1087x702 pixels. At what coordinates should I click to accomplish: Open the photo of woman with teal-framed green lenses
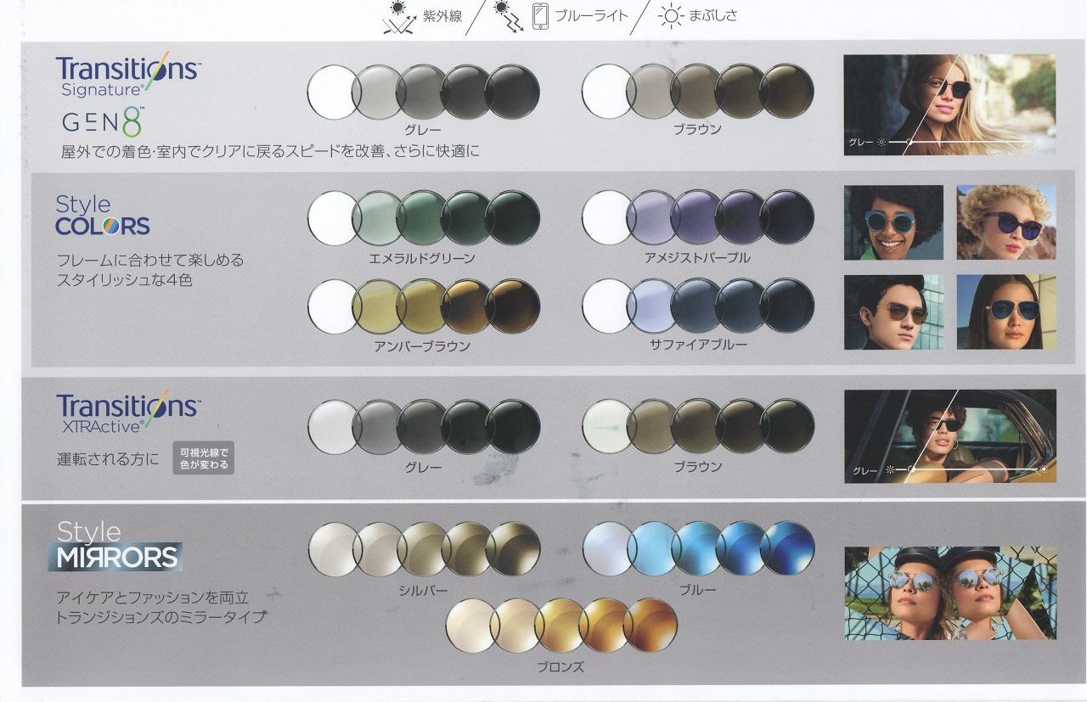point(893,222)
